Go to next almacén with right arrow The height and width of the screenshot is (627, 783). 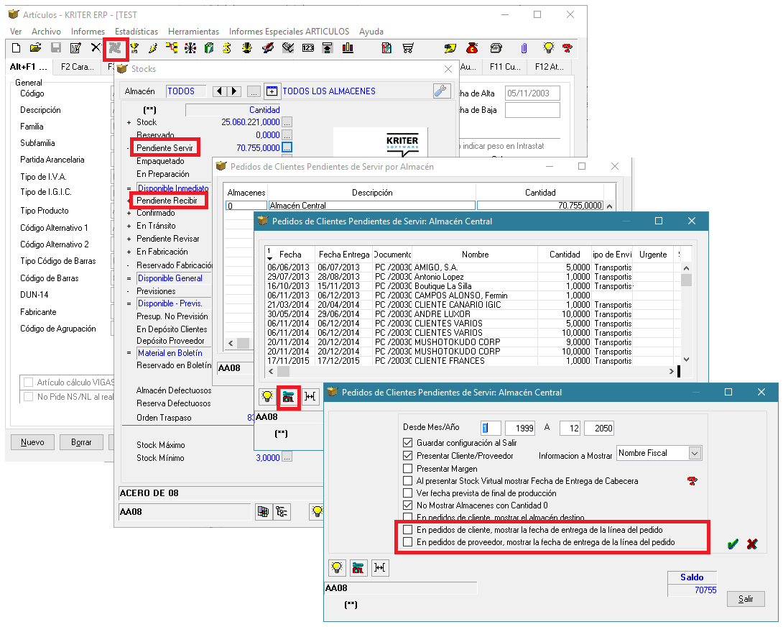coord(234,91)
